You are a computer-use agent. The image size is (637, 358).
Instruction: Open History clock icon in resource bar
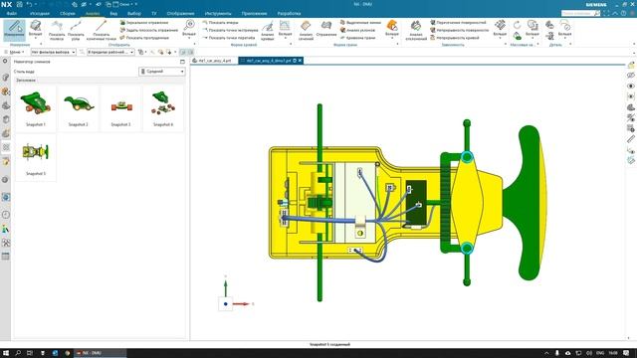tap(6, 215)
